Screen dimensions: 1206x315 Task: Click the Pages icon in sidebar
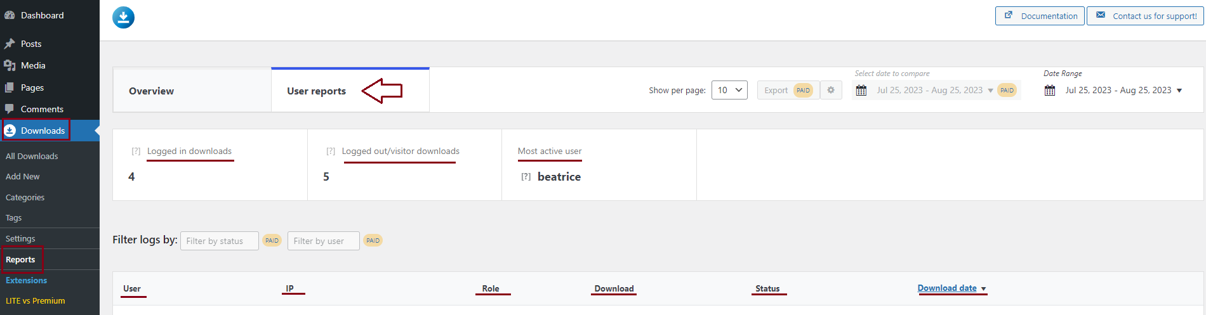[x=10, y=87]
